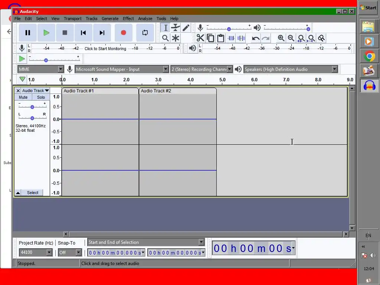Viewport: 380px width, 285px height.
Task: Open the File menu
Action: click(17, 19)
